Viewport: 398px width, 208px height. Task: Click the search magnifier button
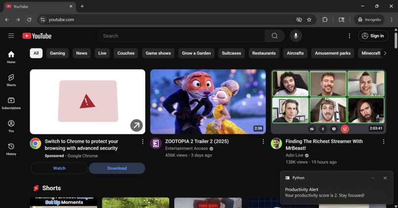click(275, 36)
